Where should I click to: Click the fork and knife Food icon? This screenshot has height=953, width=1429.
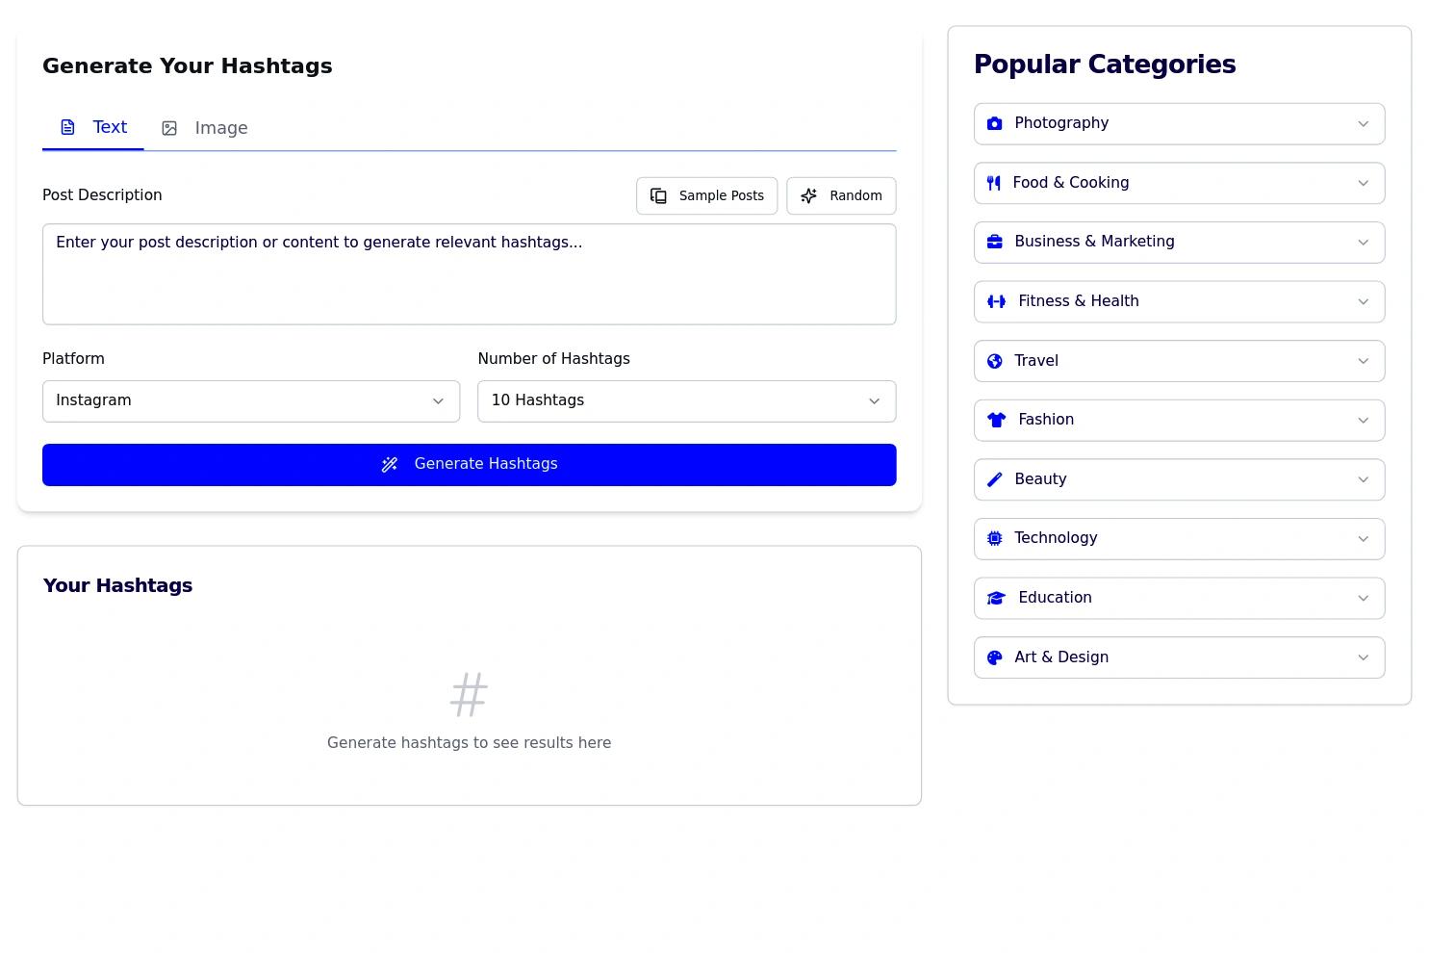[x=994, y=183]
